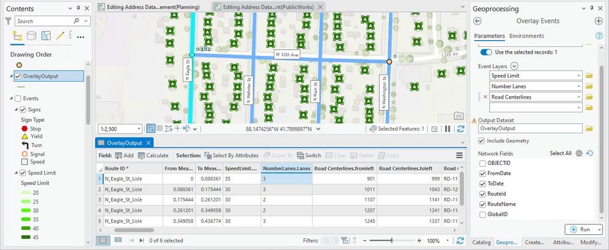Browse folder for Output Dataset

coord(589,128)
